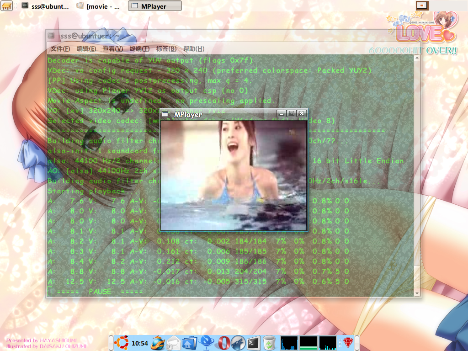The height and width of the screenshot is (351, 468).
Task: Click the MPlayer video frame
Action: pyautogui.click(x=234, y=175)
